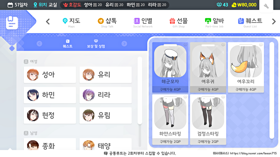
Task: Open 샵톡 Shop Talk
Action: point(107,23)
